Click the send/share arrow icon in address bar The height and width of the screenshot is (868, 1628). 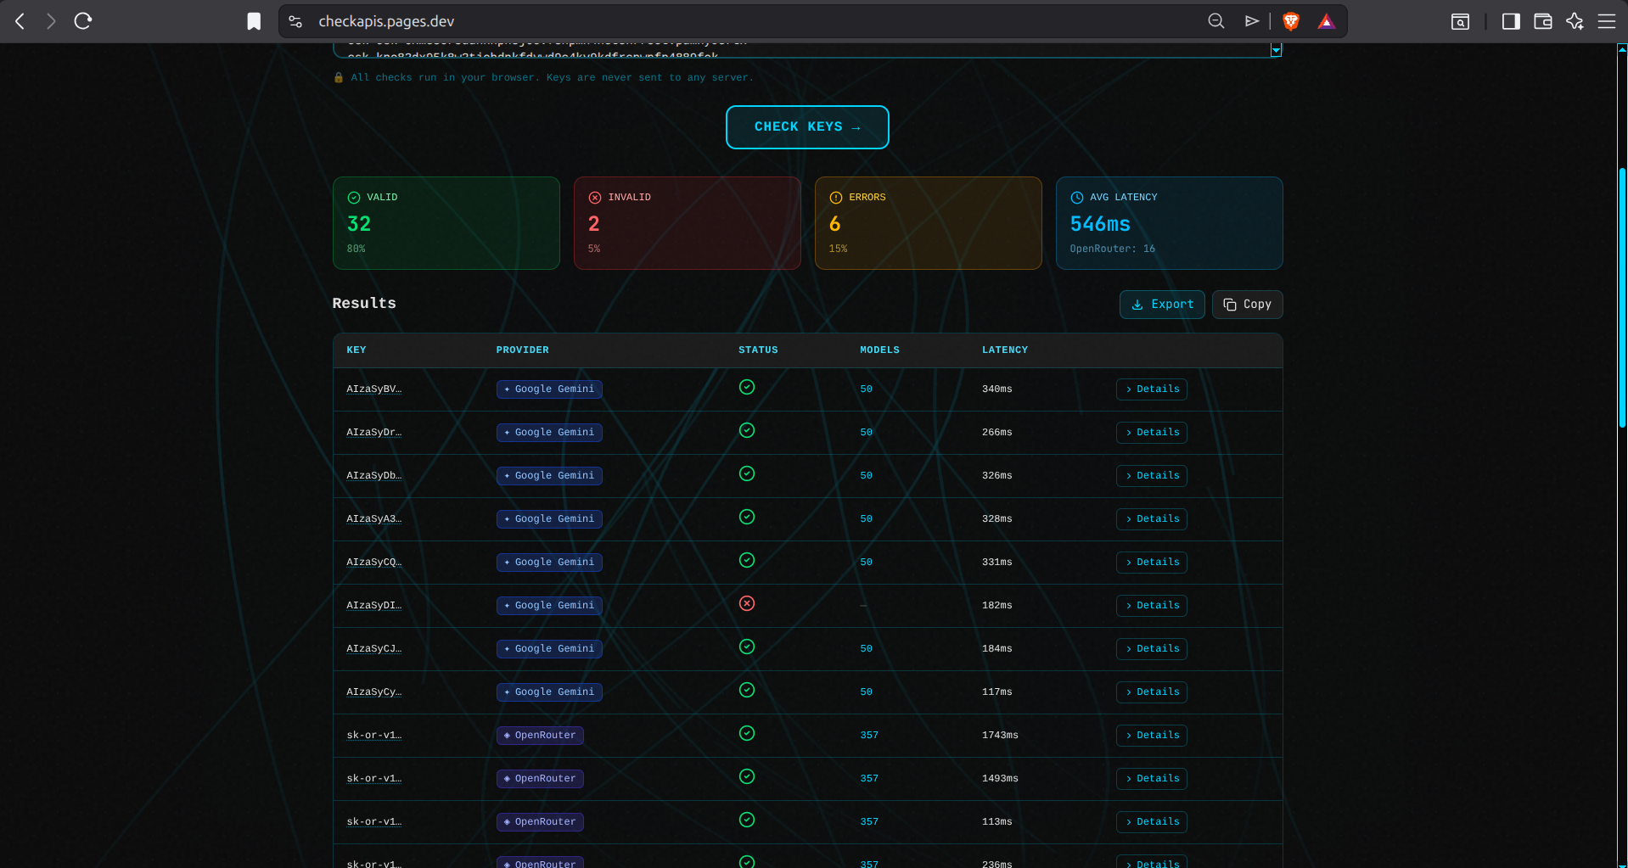click(x=1252, y=21)
